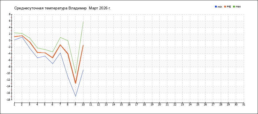
Task: Click the green max legend swatch
Action: [234, 6]
